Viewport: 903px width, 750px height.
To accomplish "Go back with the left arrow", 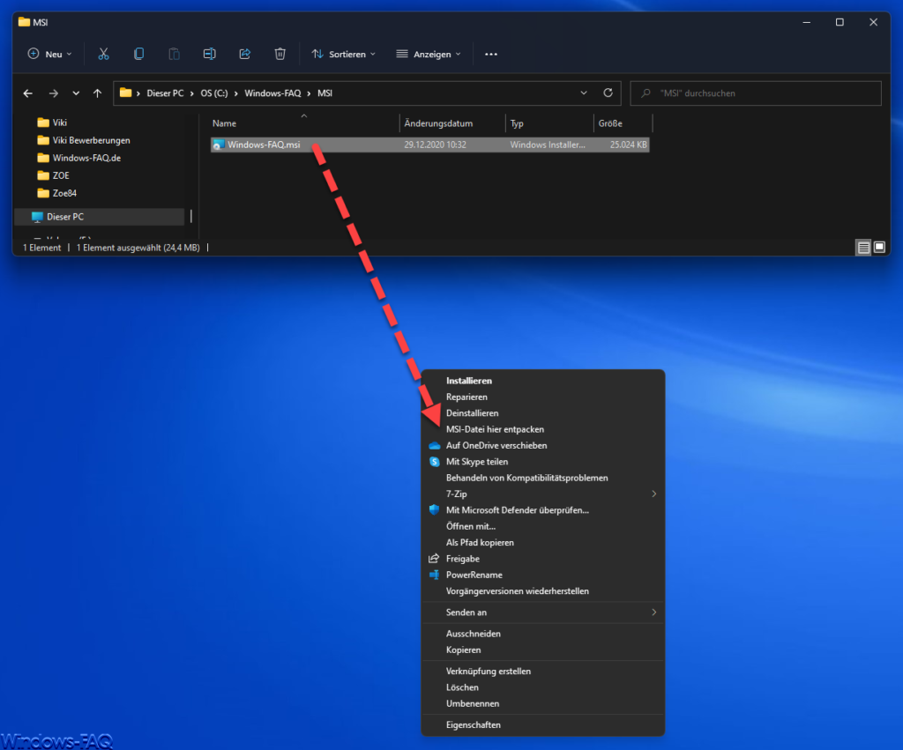I will click(27, 93).
